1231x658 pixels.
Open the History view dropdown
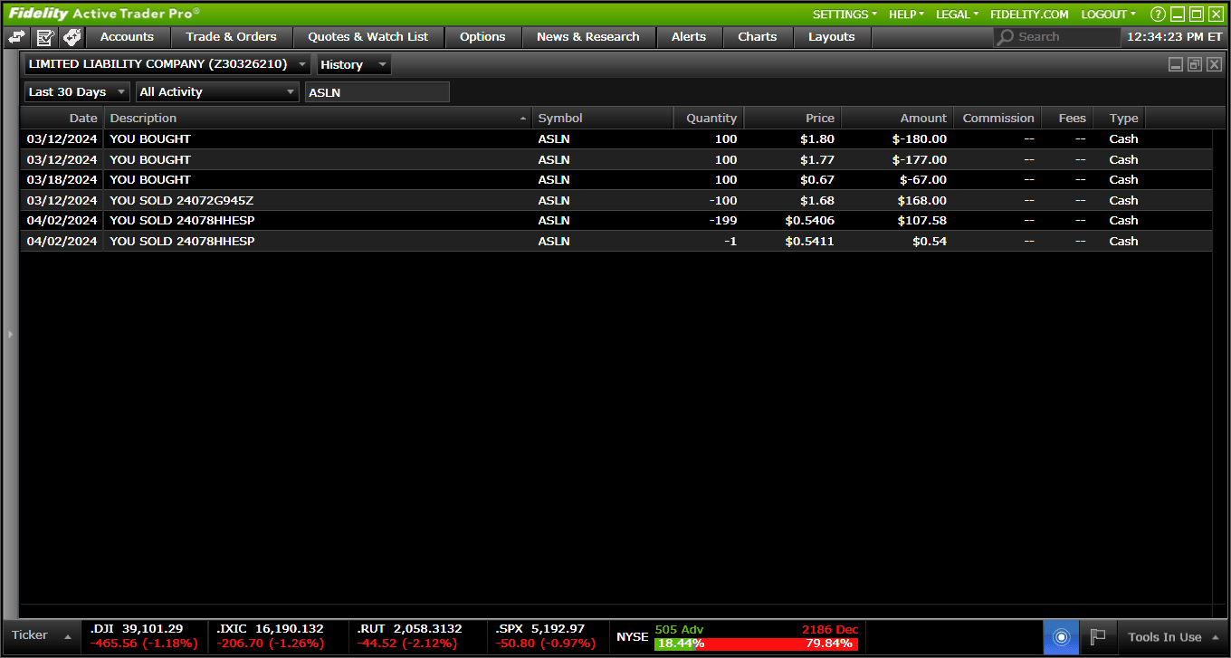click(x=354, y=64)
